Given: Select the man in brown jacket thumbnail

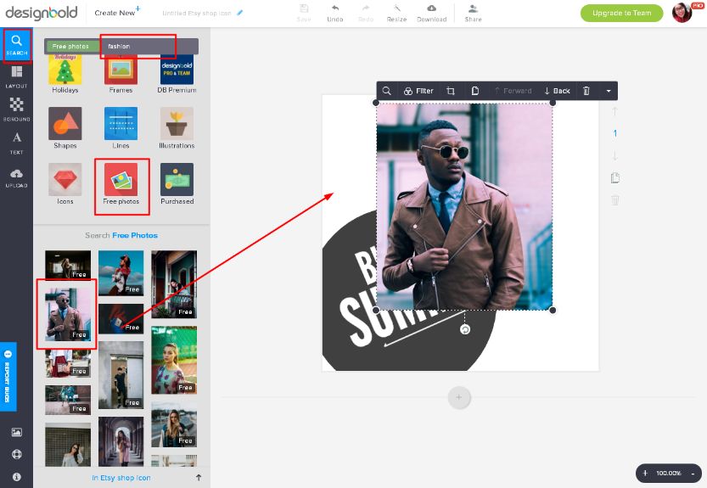Looking at the screenshot, I should [68, 314].
